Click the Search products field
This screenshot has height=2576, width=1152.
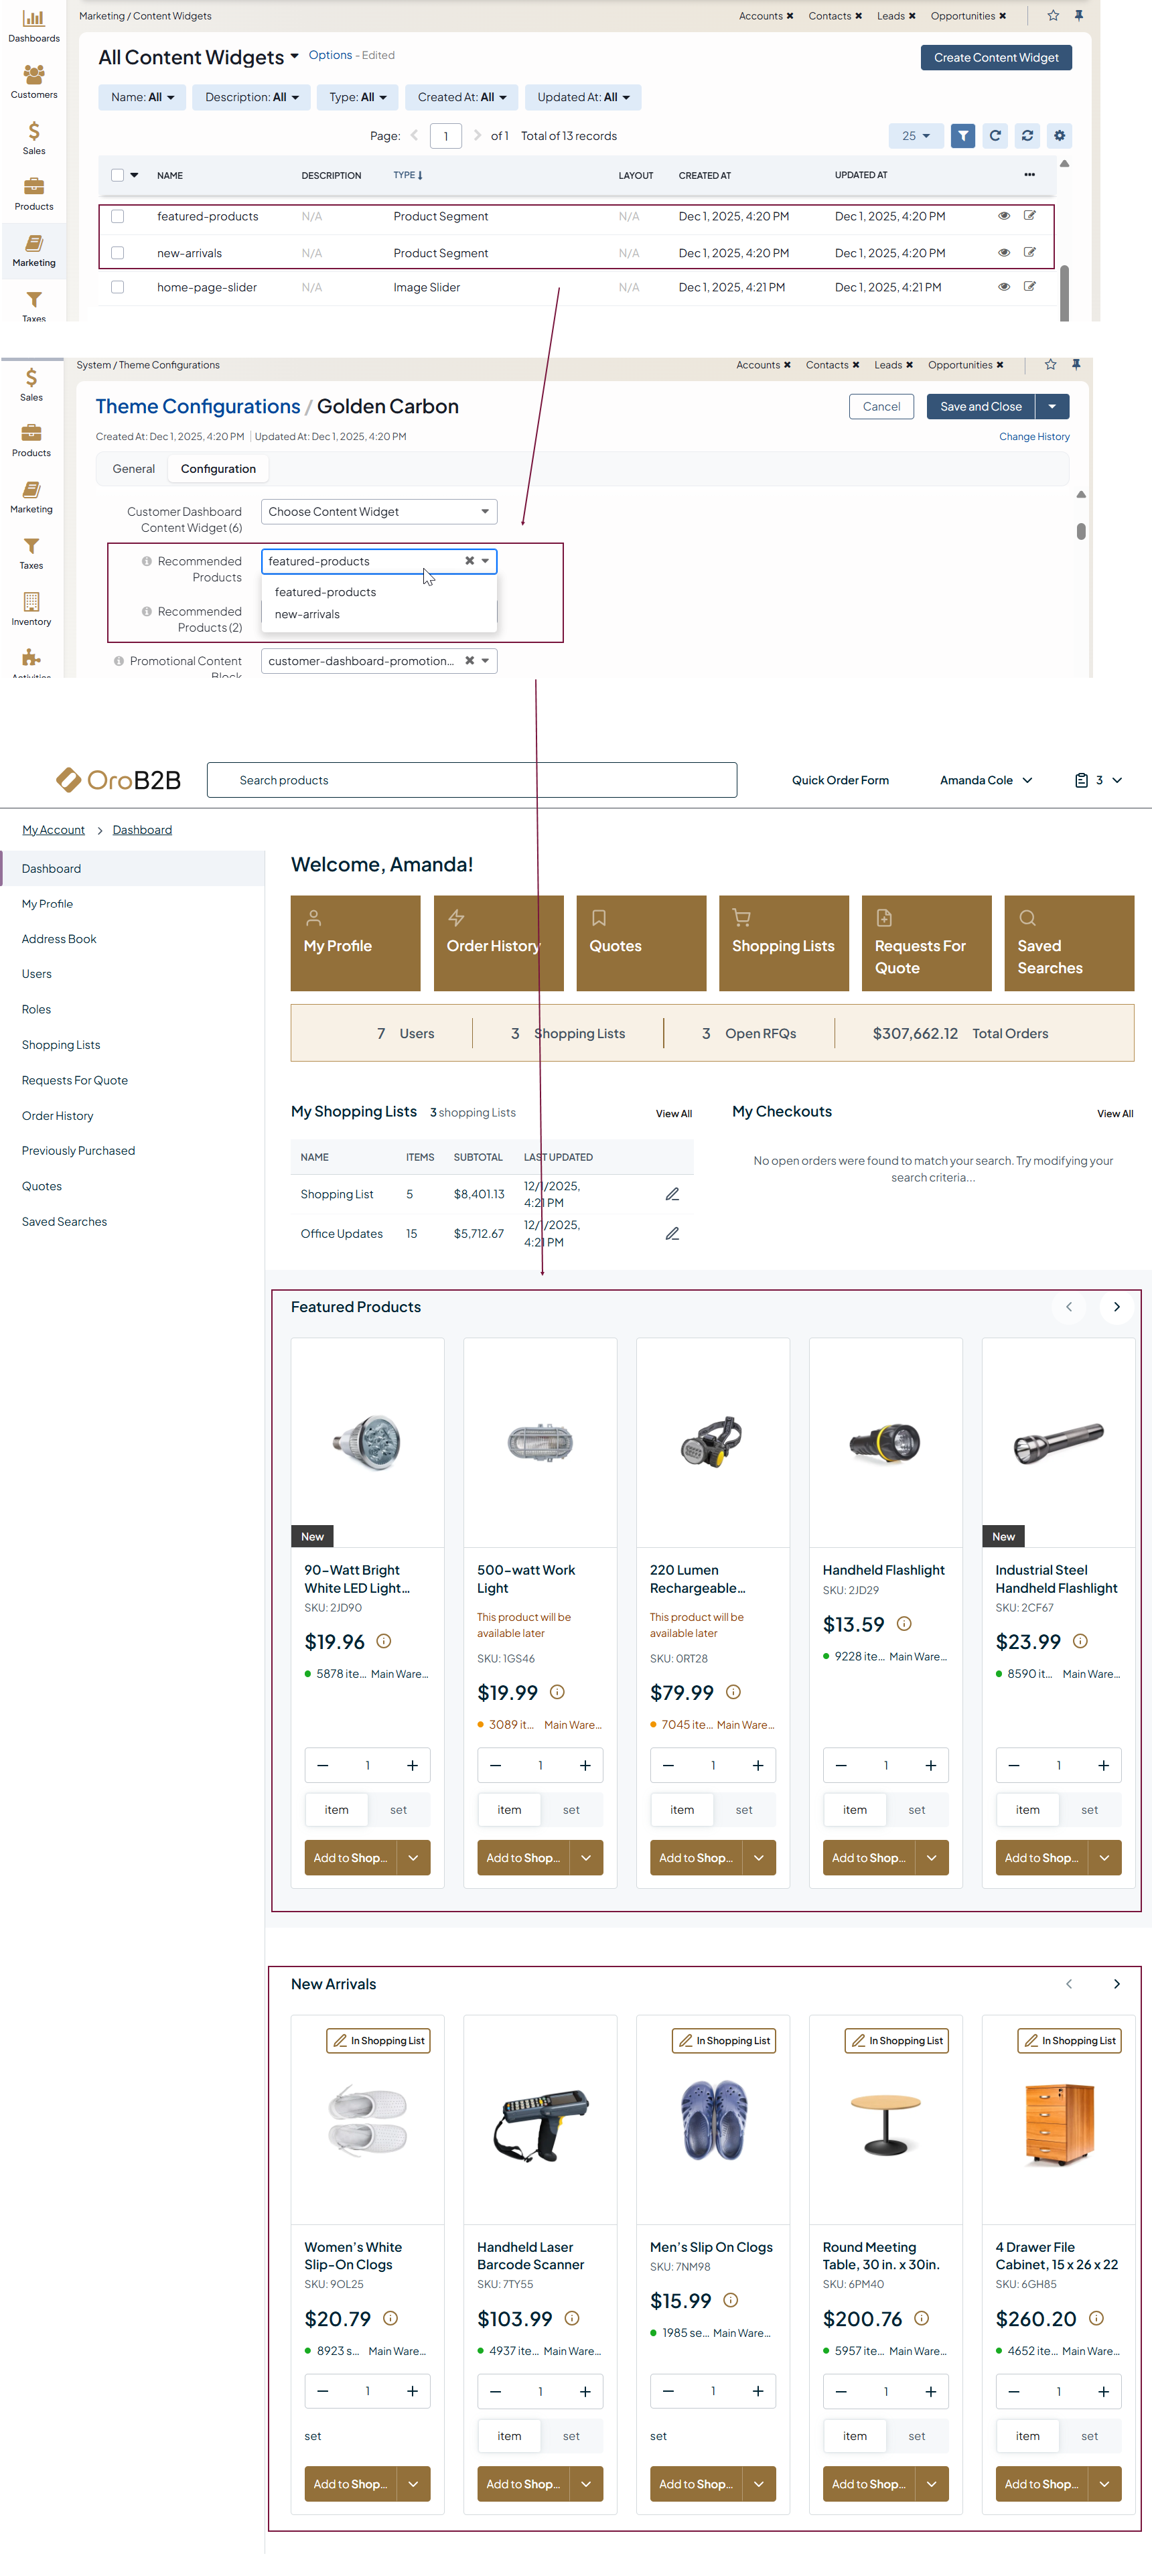pos(471,780)
